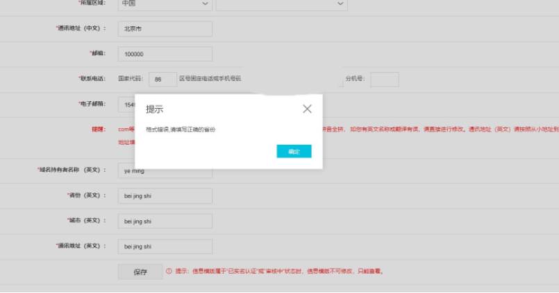Expand the empty province dropdown beside 中国

pos(281,4)
